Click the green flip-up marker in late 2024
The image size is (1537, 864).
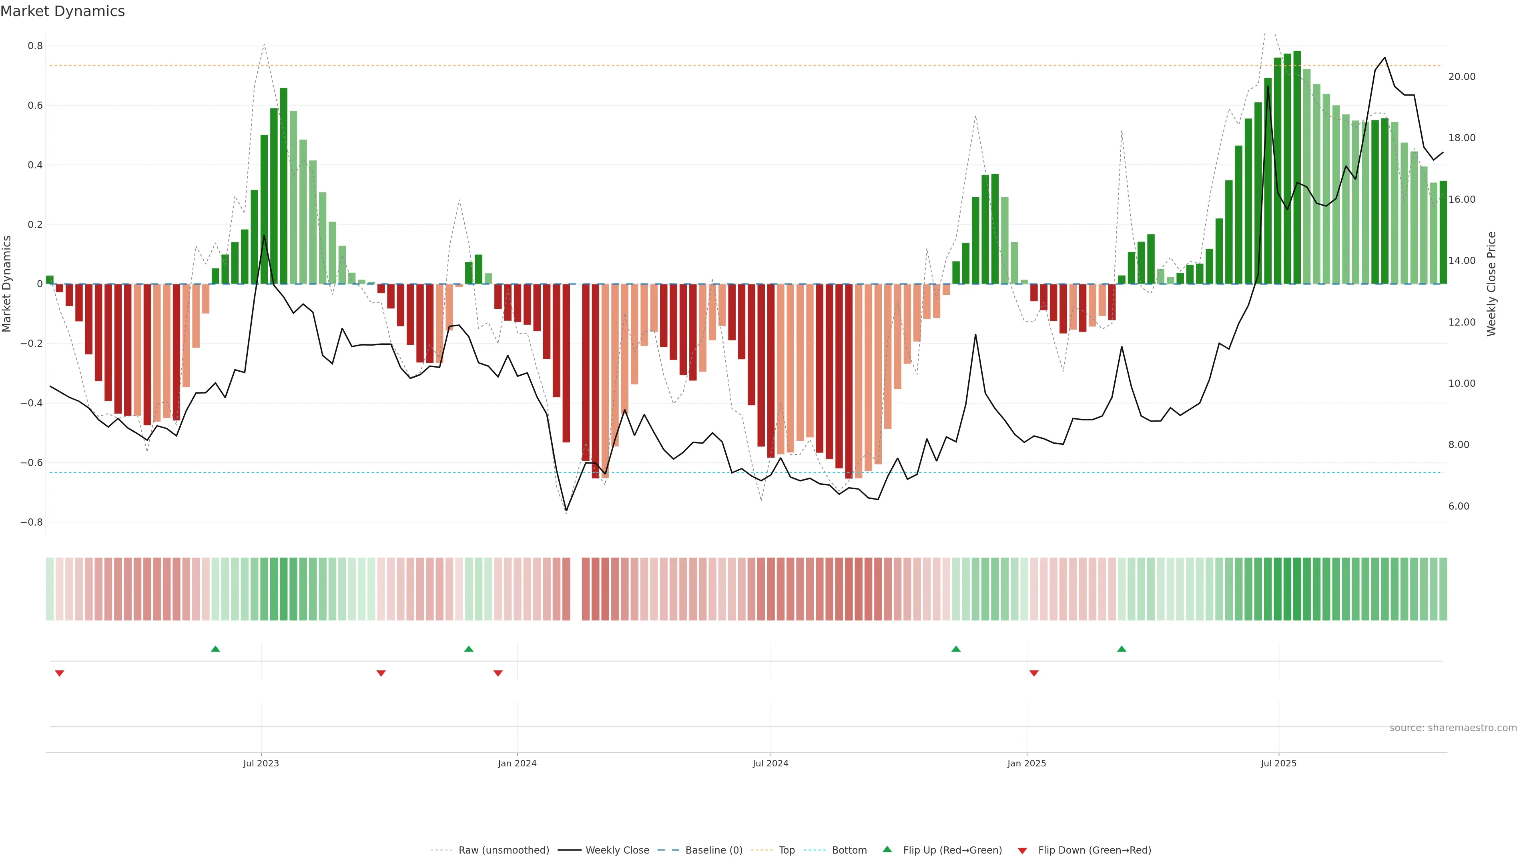(956, 649)
